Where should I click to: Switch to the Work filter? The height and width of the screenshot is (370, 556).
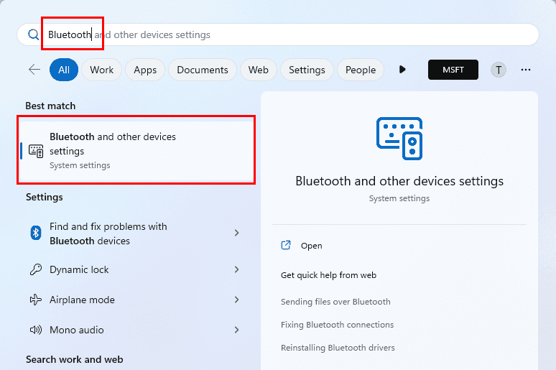click(x=102, y=70)
